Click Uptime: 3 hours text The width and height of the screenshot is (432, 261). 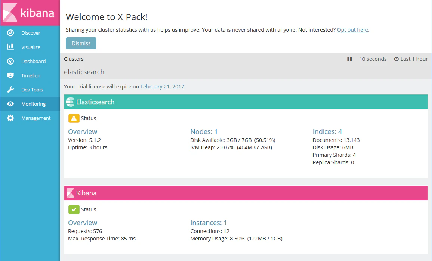click(x=87, y=147)
